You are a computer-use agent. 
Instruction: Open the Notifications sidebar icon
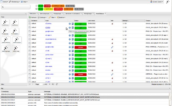(15, 32)
